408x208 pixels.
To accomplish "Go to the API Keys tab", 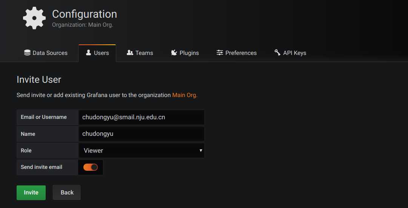I will (x=290, y=53).
